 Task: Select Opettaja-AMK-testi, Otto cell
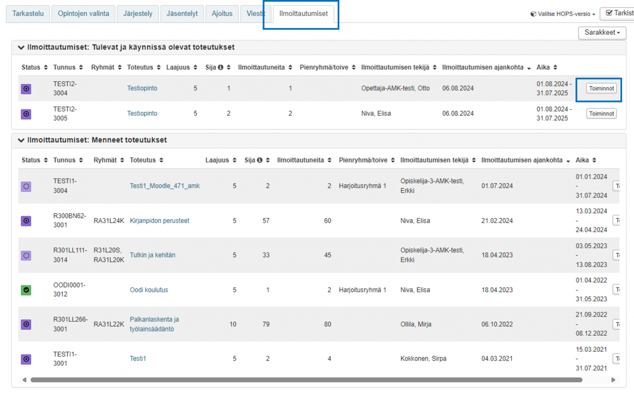(x=396, y=89)
